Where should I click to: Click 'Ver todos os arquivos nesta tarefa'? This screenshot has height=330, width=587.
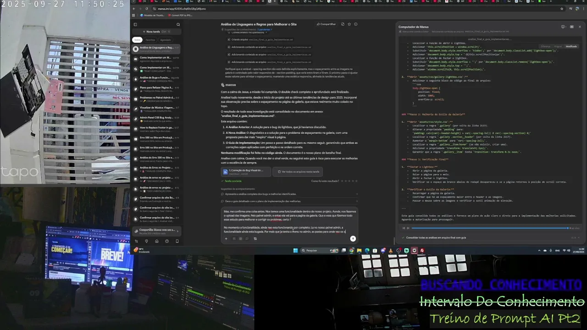(x=298, y=171)
